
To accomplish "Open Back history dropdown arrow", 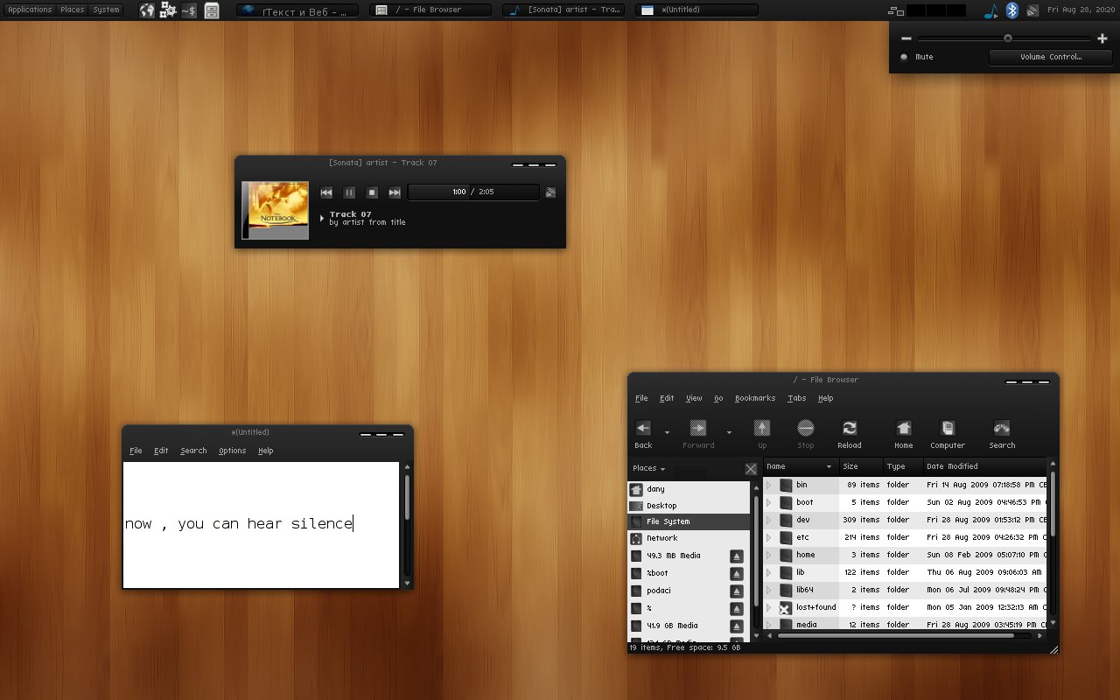I will point(667,432).
